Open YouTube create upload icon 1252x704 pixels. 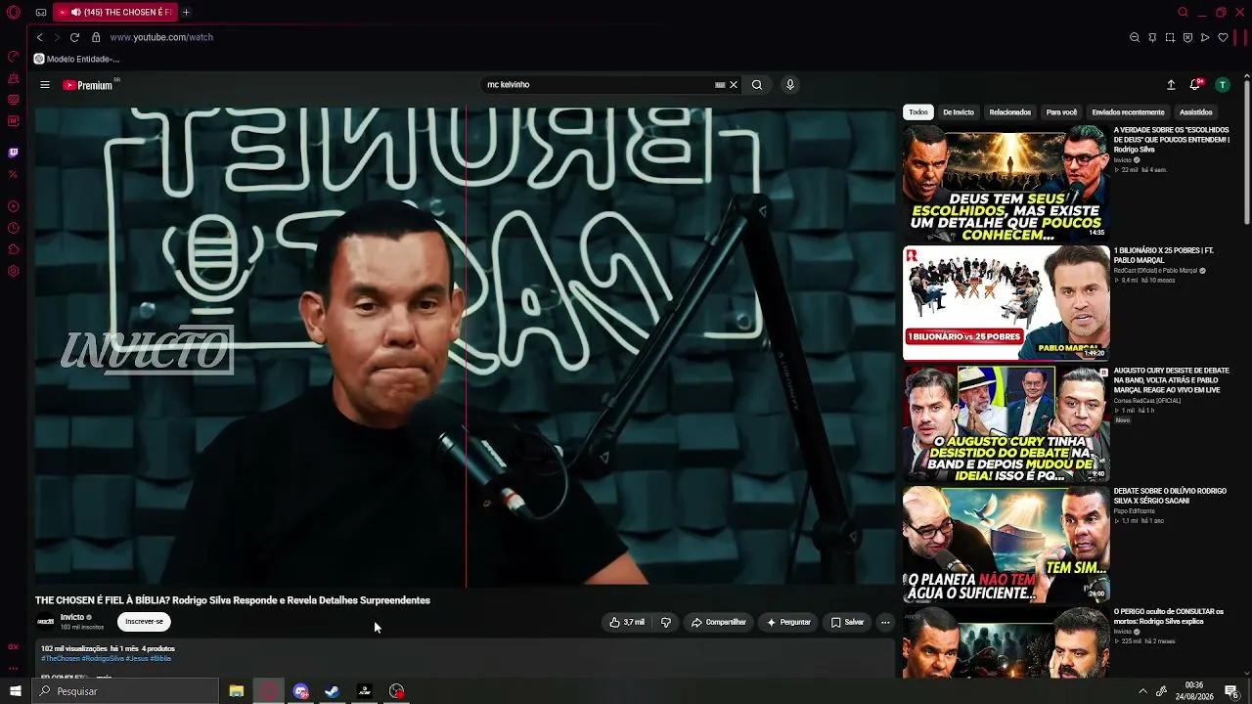click(1171, 85)
